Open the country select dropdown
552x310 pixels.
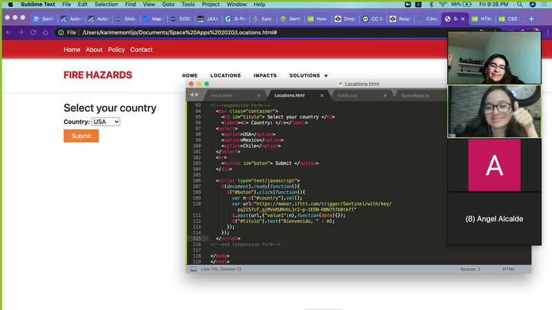(106, 122)
